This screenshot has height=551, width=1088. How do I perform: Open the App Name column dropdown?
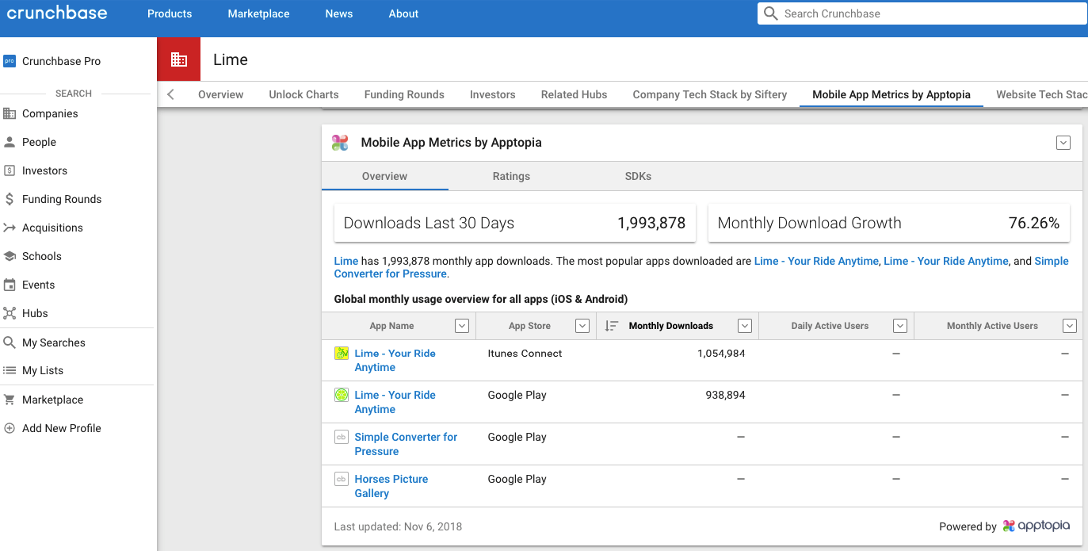(x=462, y=326)
